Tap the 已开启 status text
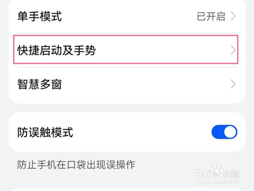 coord(211,17)
